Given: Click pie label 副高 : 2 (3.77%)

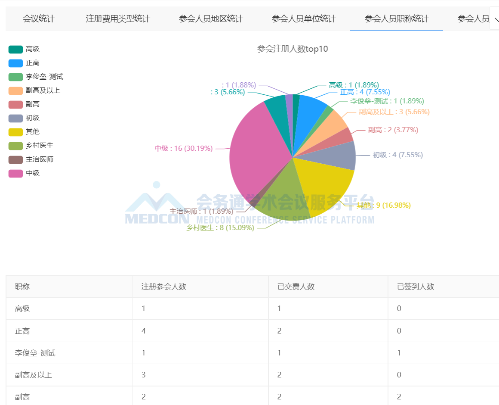Looking at the screenshot, I should point(393,130).
